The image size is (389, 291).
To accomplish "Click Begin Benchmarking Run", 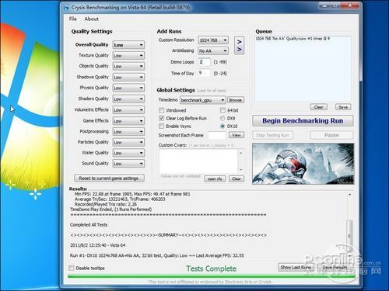I will [303, 121].
